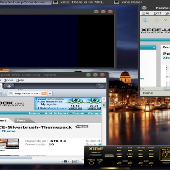Click the horizontal scrollbar left arrow in Pewterburg window
This screenshot has width=170, height=170.
143,89
